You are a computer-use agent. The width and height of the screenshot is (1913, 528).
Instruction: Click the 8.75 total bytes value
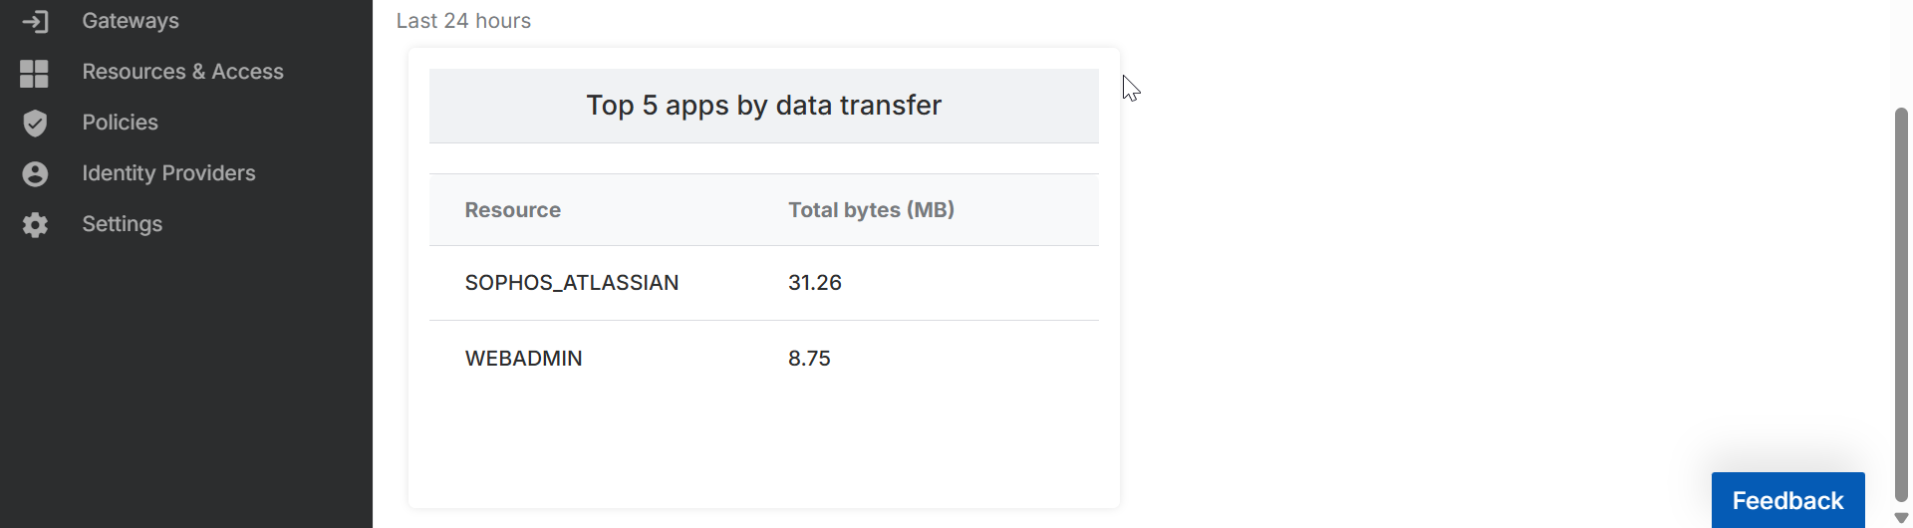pos(809,359)
